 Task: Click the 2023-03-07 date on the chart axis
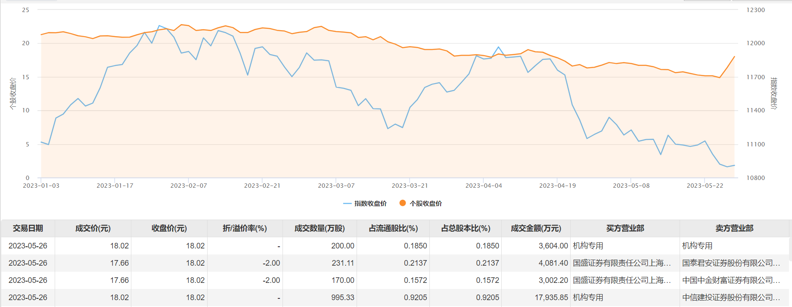336,186
